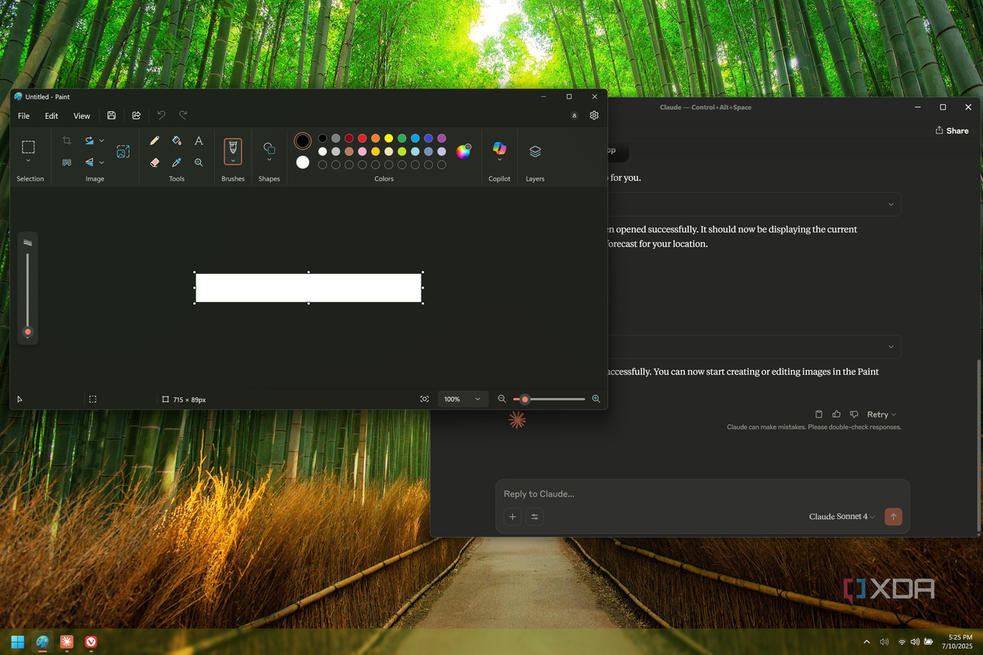
Task: Open Paint settings gear
Action: 594,116
